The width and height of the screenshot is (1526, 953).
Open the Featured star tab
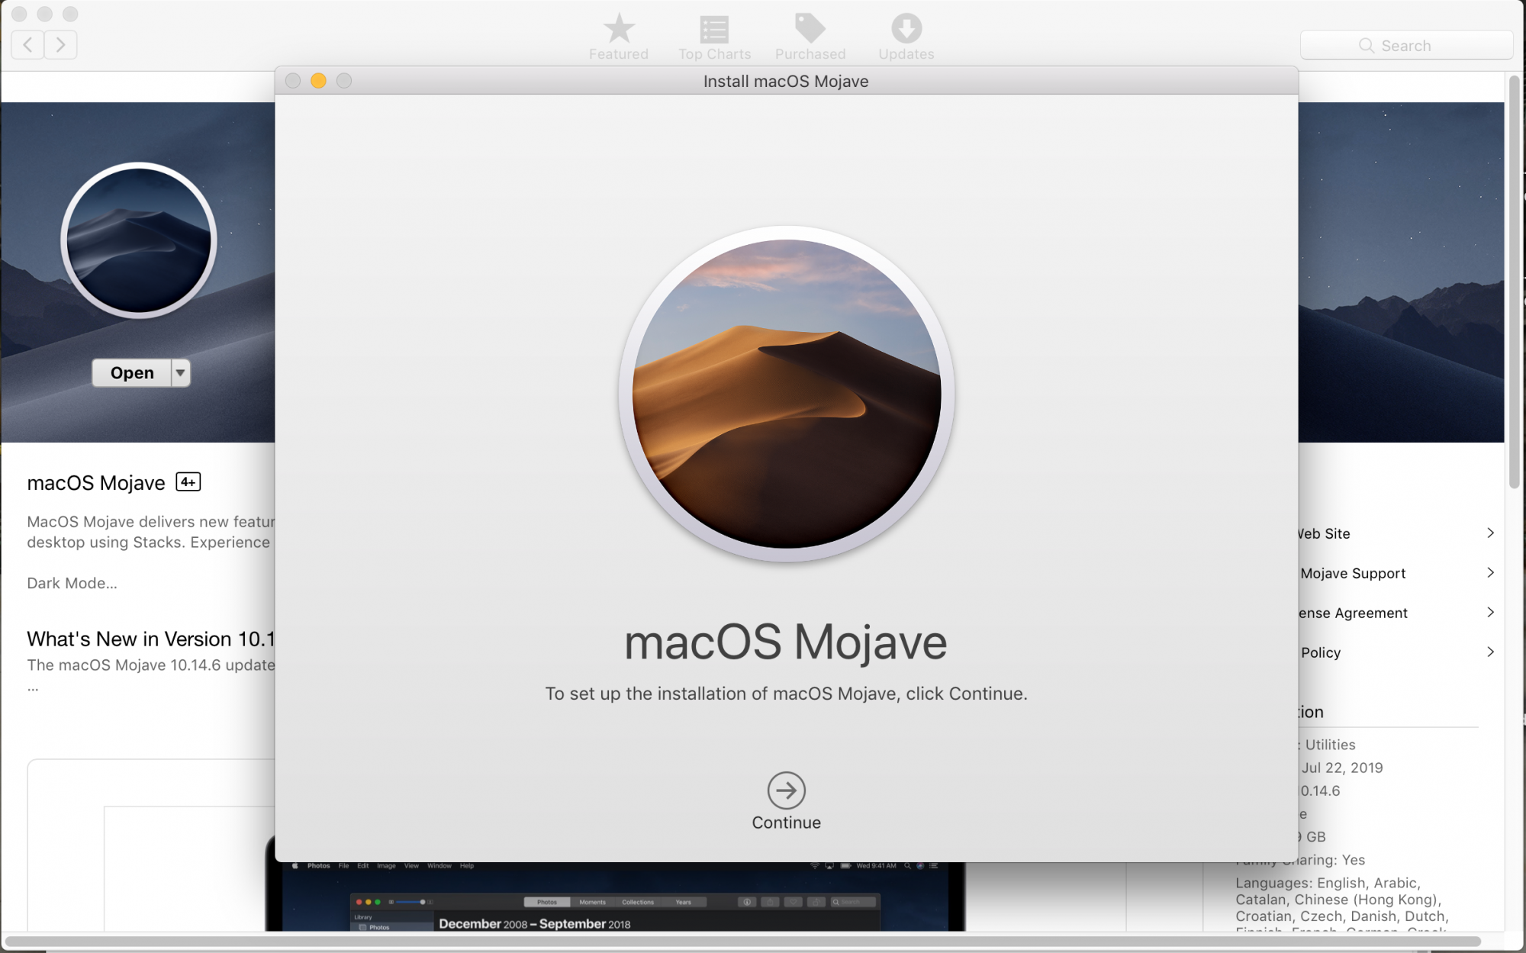coord(619,29)
